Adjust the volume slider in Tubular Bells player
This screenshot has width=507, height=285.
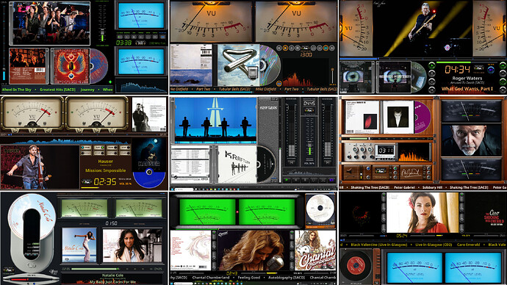[x=332, y=76]
